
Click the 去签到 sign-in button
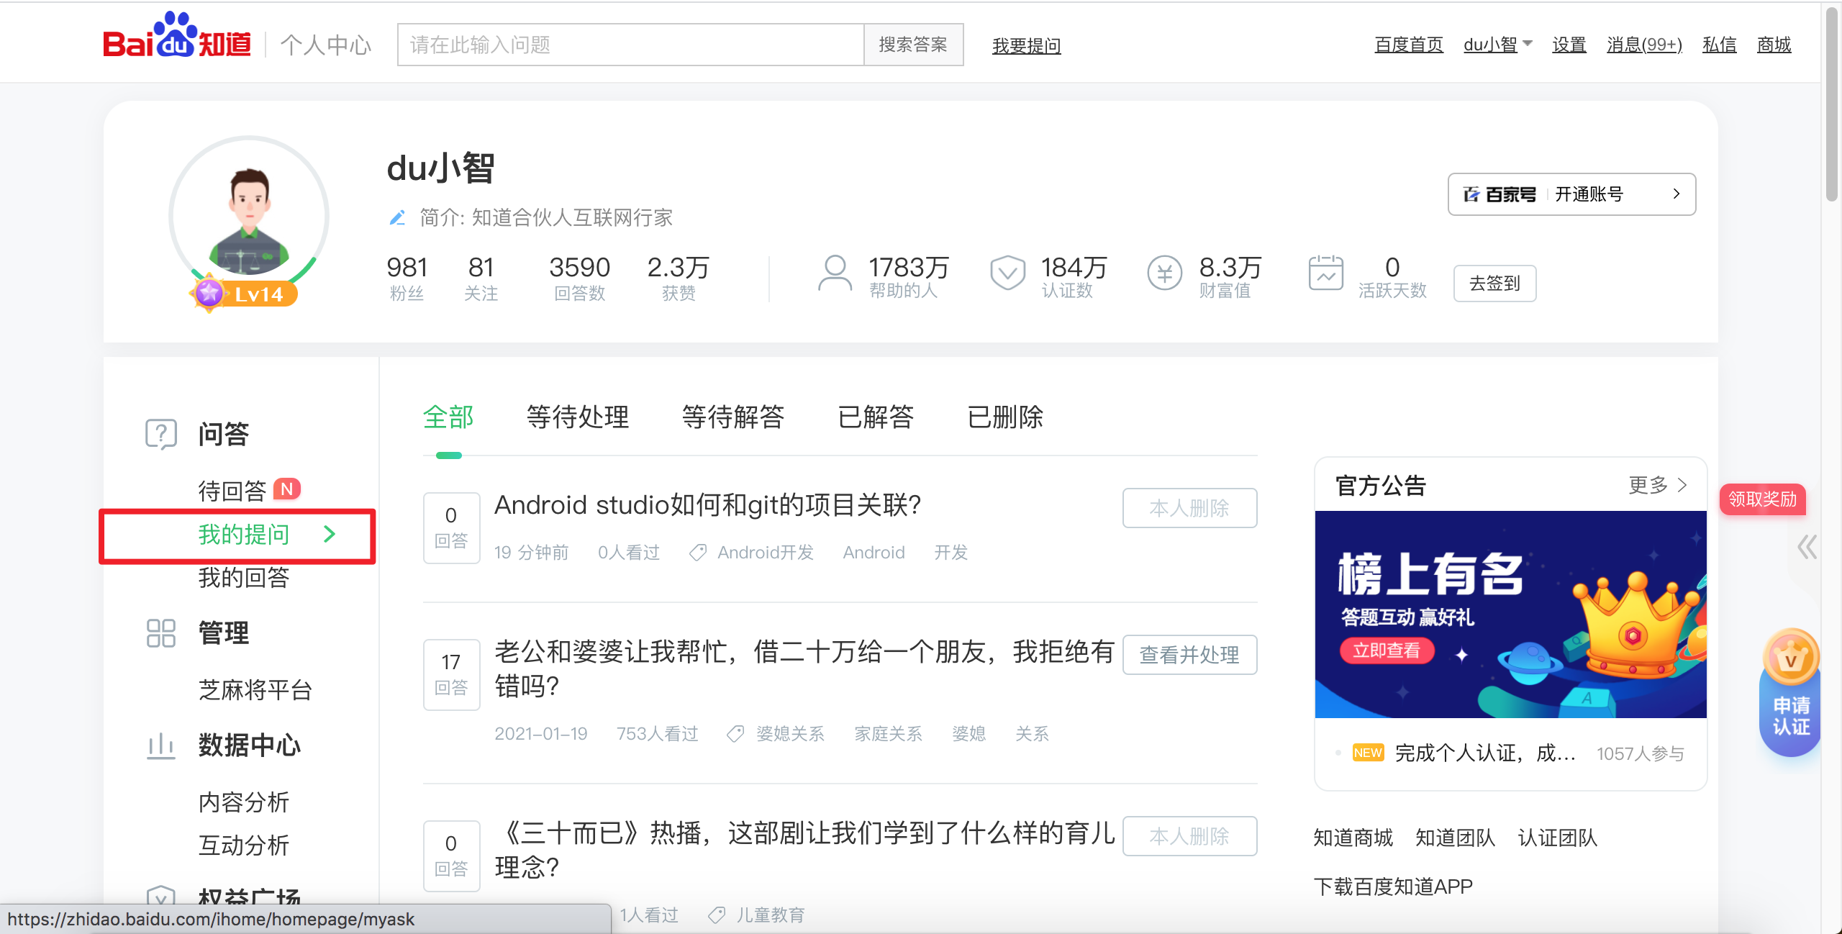click(1494, 284)
